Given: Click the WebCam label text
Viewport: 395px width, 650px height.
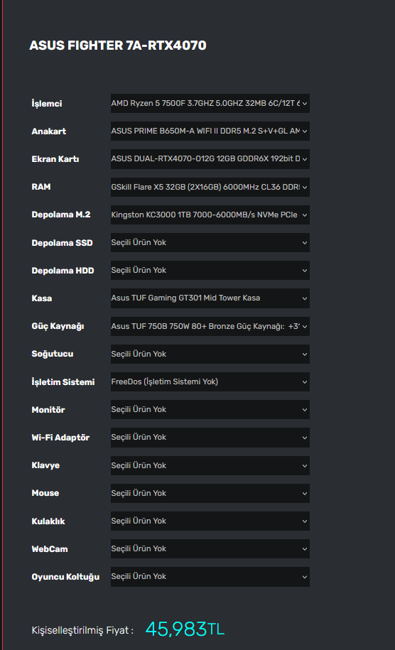Looking at the screenshot, I should pyautogui.click(x=50, y=549).
